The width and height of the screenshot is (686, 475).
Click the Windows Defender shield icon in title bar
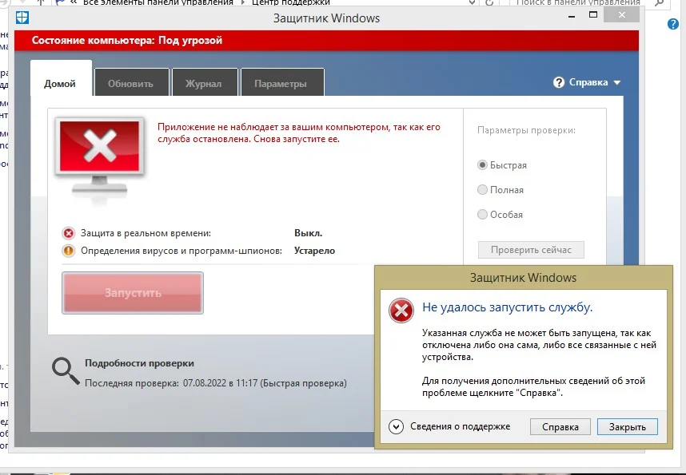tap(22, 18)
